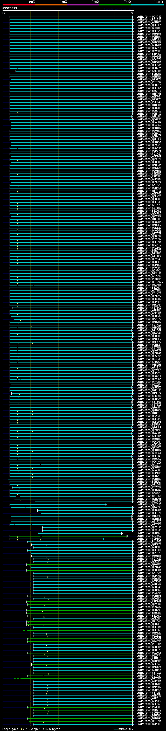Open the UniRef100_A4URF3 hit label
Image resolution: width=166 pixels, height=731 pixels.
[x=149, y=22]
